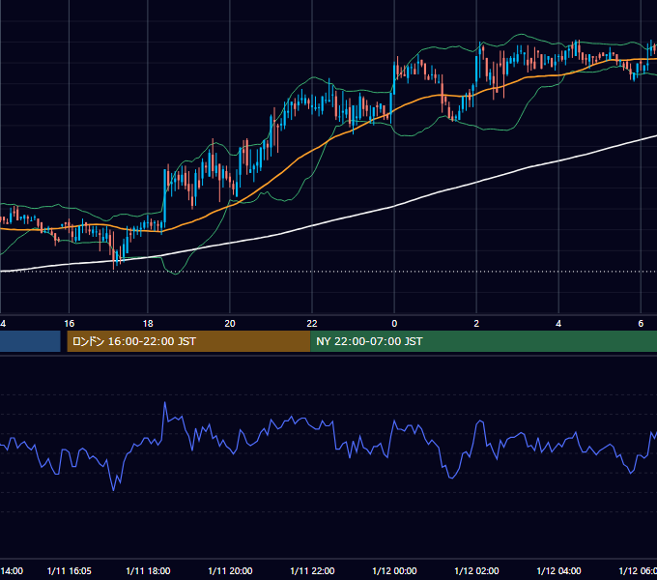Click the 0 hour axis label

[x=394, y=324]
